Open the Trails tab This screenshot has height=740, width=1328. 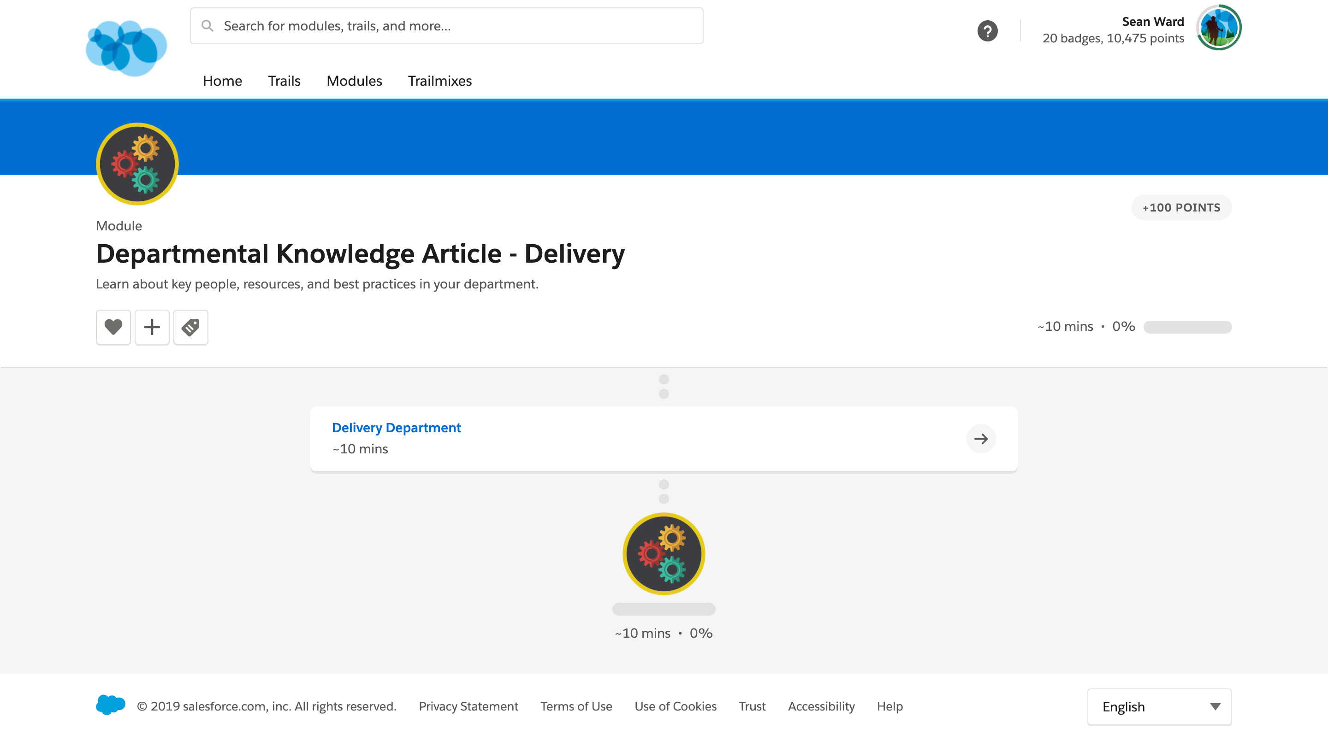(x=284, y=81)
